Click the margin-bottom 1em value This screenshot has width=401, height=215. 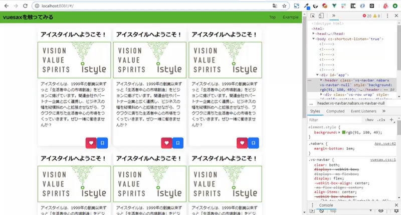(350, 148)
